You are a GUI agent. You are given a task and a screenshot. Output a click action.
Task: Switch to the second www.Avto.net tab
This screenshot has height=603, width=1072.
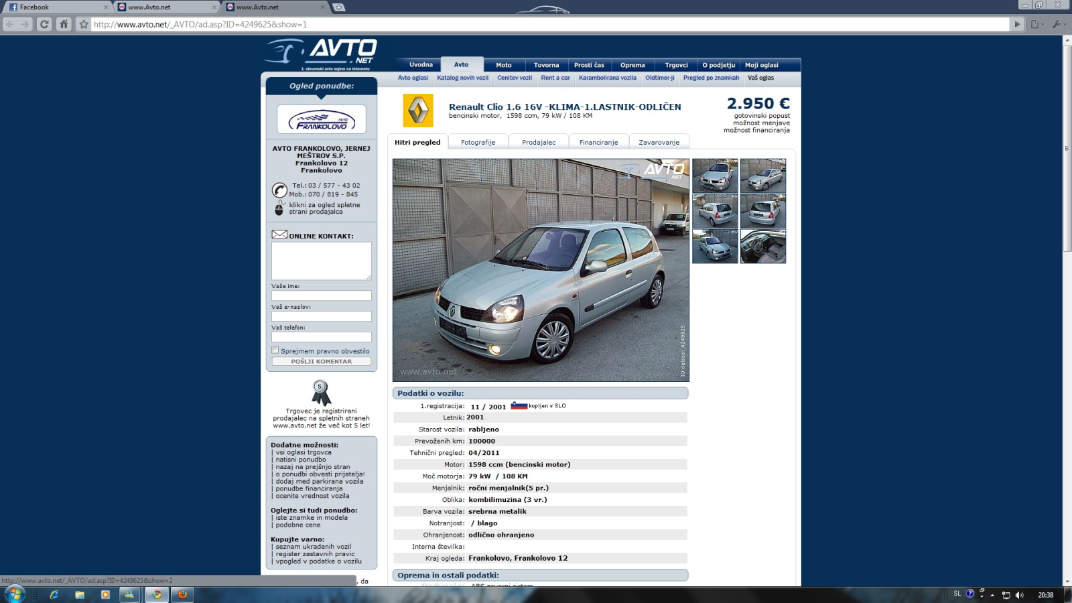click(275, 7)
